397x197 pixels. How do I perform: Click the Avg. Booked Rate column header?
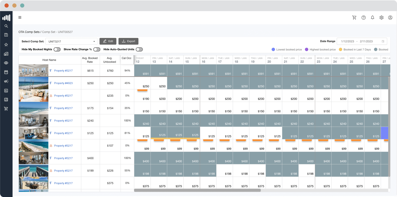(x=90, y=60)
